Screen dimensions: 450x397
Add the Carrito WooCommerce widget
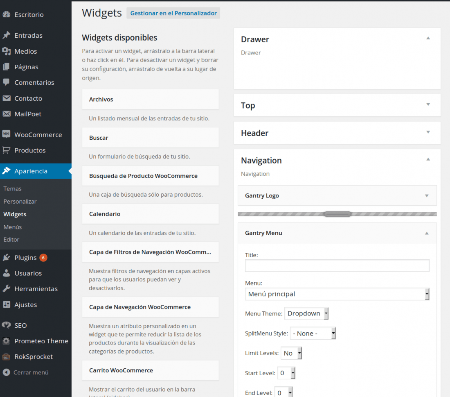(151, 370)
